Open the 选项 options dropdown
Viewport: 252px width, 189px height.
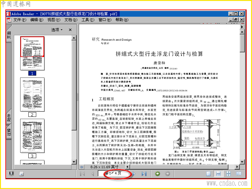tap(57, 30)
